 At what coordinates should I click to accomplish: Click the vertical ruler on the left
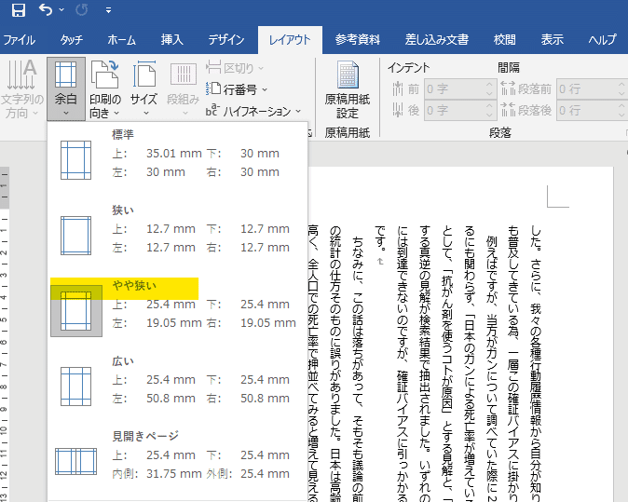tap(4, 334)
